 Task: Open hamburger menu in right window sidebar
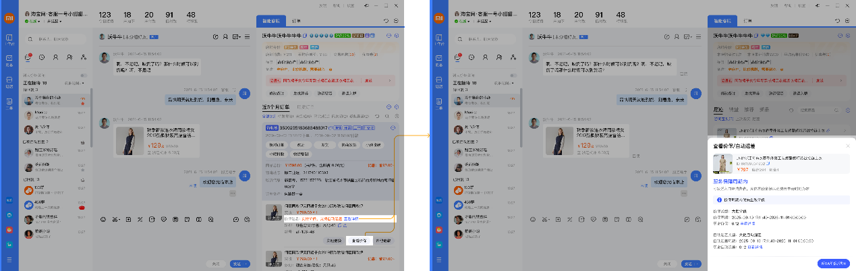click(x=439, y=260)
